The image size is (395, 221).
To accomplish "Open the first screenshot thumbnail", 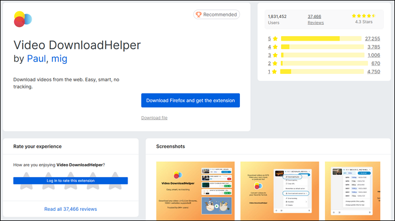I will pos(195,191).
